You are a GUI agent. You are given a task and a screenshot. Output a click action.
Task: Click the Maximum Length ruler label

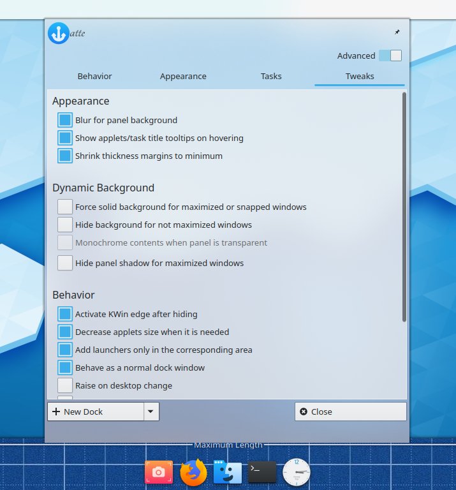228,445
